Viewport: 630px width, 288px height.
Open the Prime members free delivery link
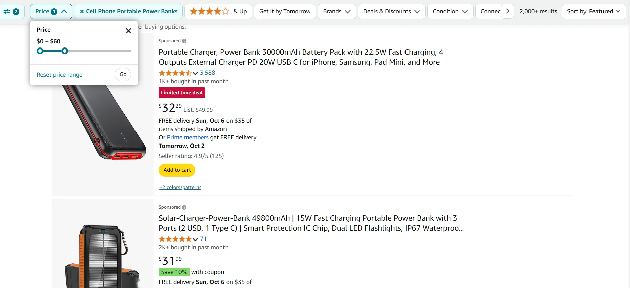(x=187, y=137)
